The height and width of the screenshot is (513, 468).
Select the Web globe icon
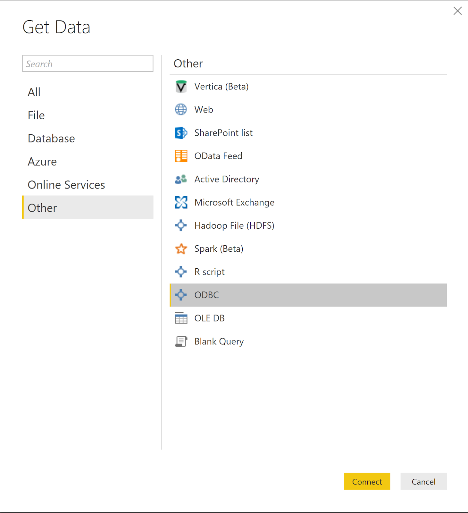pos(181,110)
